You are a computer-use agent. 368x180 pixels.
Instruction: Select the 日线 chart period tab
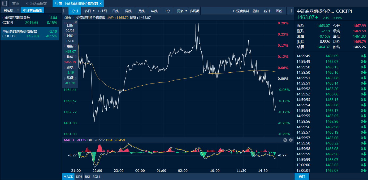tap(115, 11)
